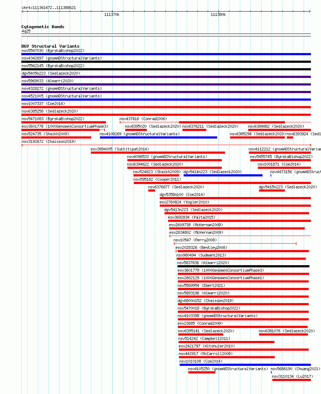Screen dimensions: 321x394
Task: Open the esv2760824 (Vogler2010) label
Action: 184,202
